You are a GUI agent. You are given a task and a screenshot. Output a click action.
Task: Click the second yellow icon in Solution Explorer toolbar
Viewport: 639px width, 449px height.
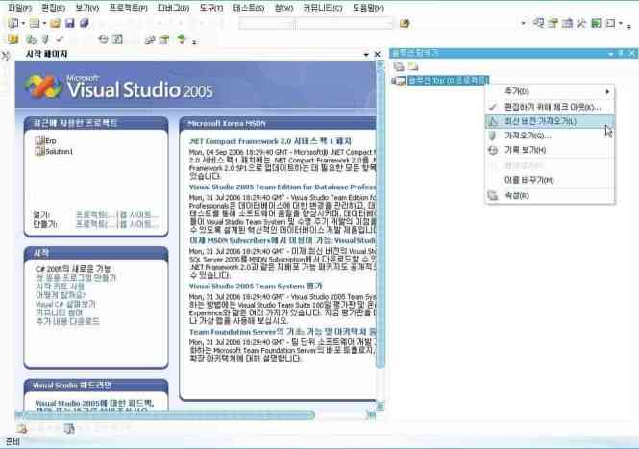point(413,66)
